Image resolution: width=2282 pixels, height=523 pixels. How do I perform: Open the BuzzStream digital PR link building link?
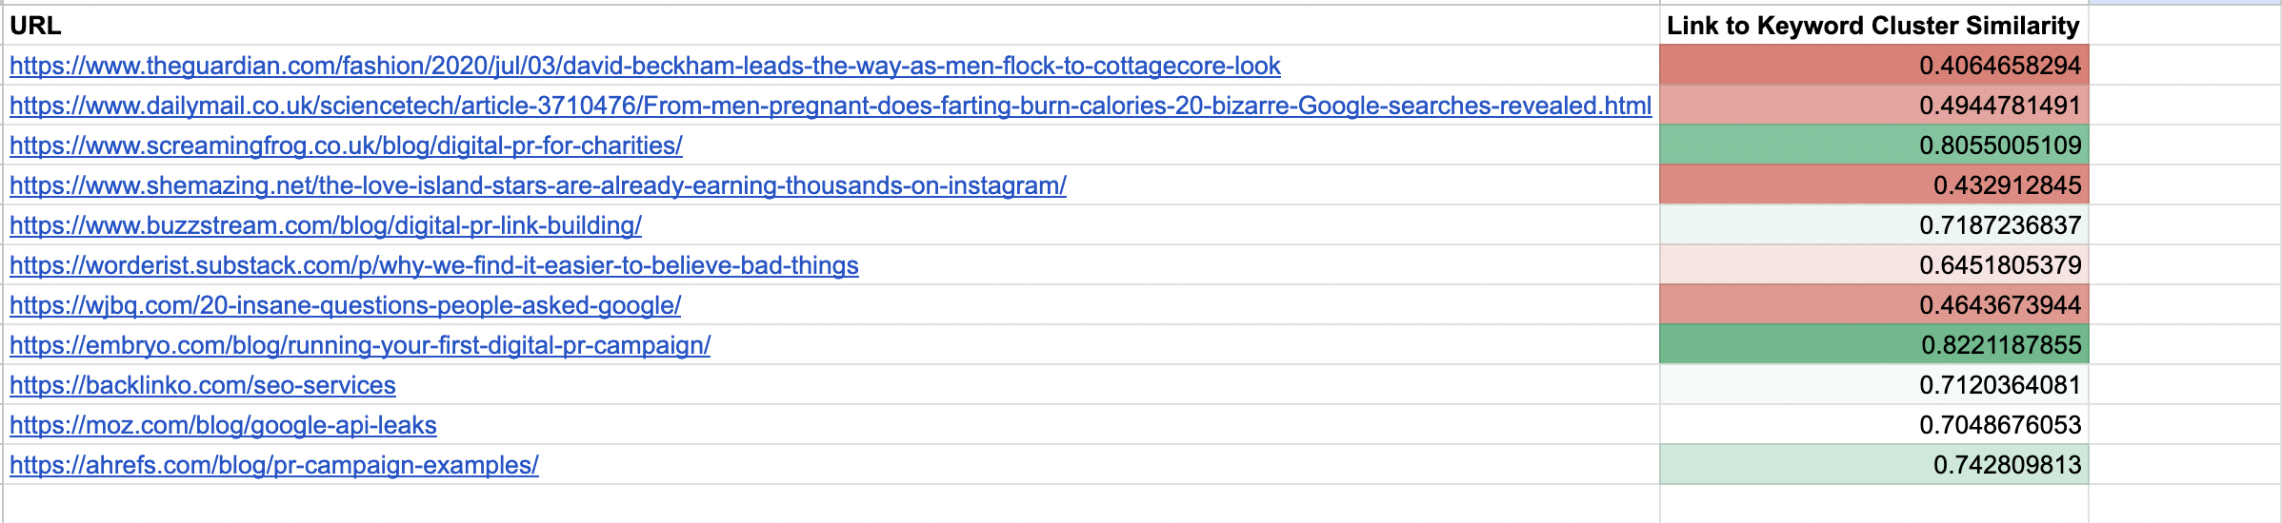[x=326, y=225]
